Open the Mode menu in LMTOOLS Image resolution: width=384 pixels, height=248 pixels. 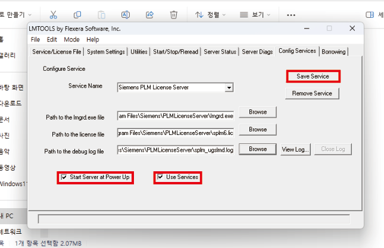click(x=72, y=40)
